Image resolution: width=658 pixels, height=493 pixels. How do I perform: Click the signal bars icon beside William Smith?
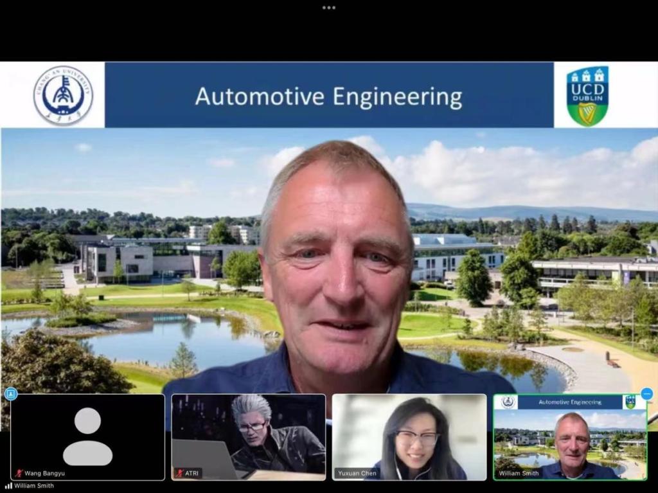(8, 487)
